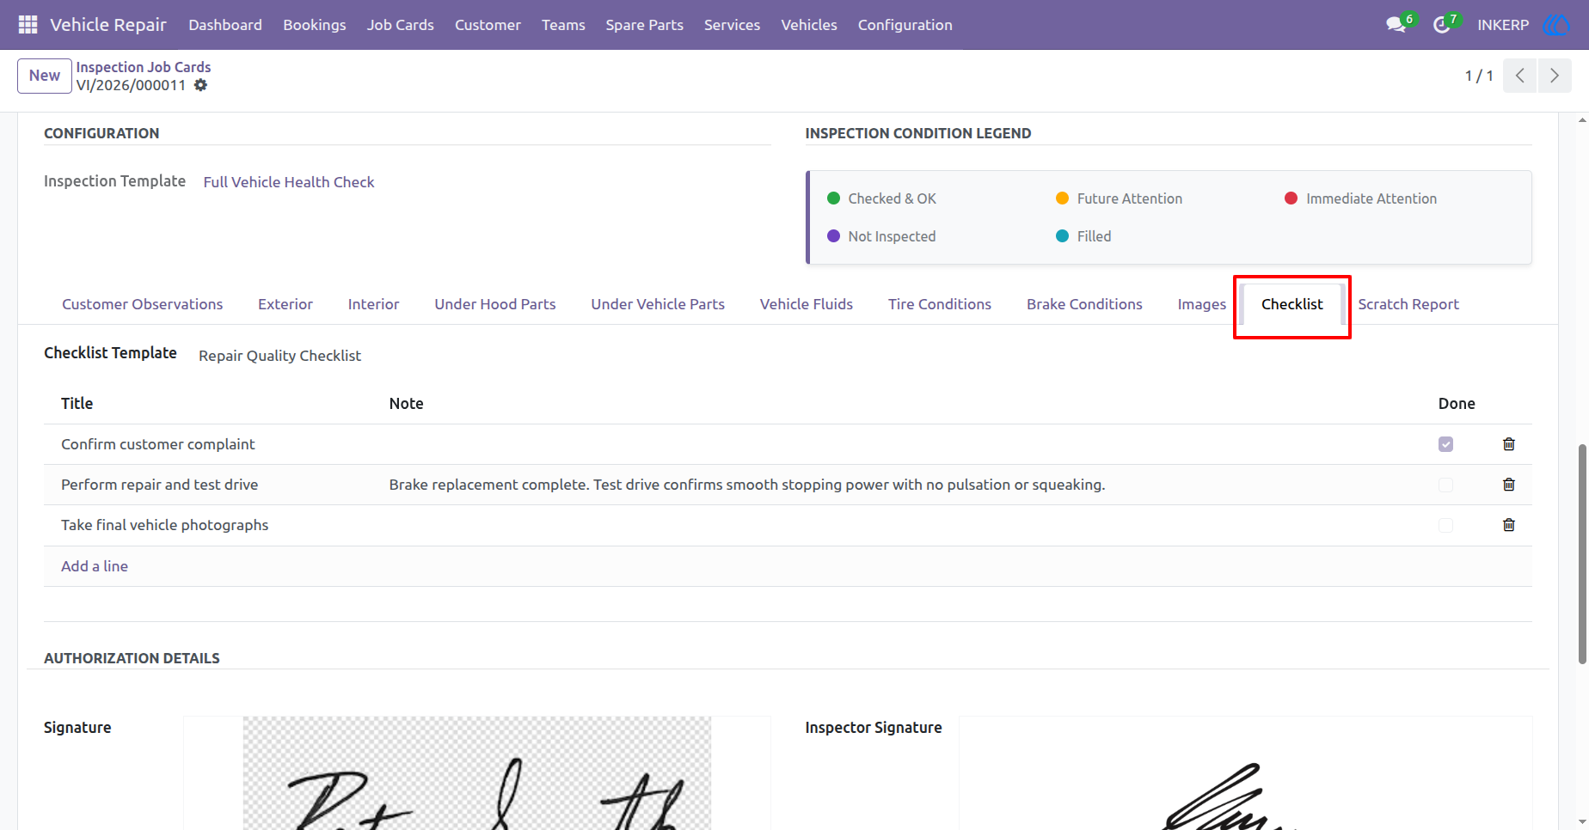Image resolution: width=1589 pixels, height=830 pixels.
Task: Open the Teams menu
Action: [x=563, y=25]
